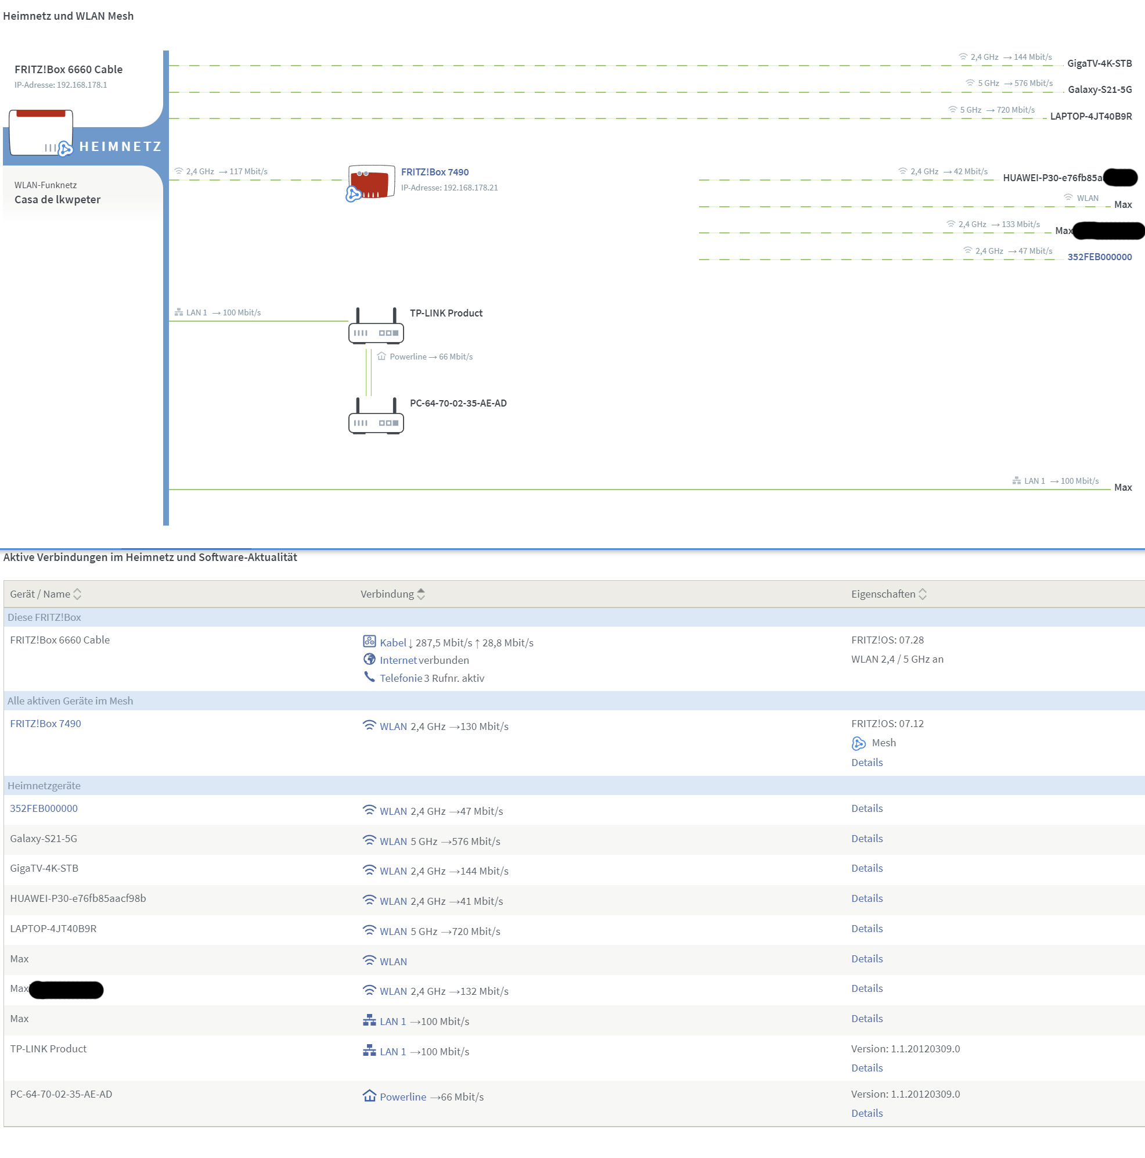This screenshot has width=1145, height=1158.
Task: Click the WLAN icon in the LAPTOP-4JT40B9R table row
Action: pyautogui.click(x=370, y=930)
